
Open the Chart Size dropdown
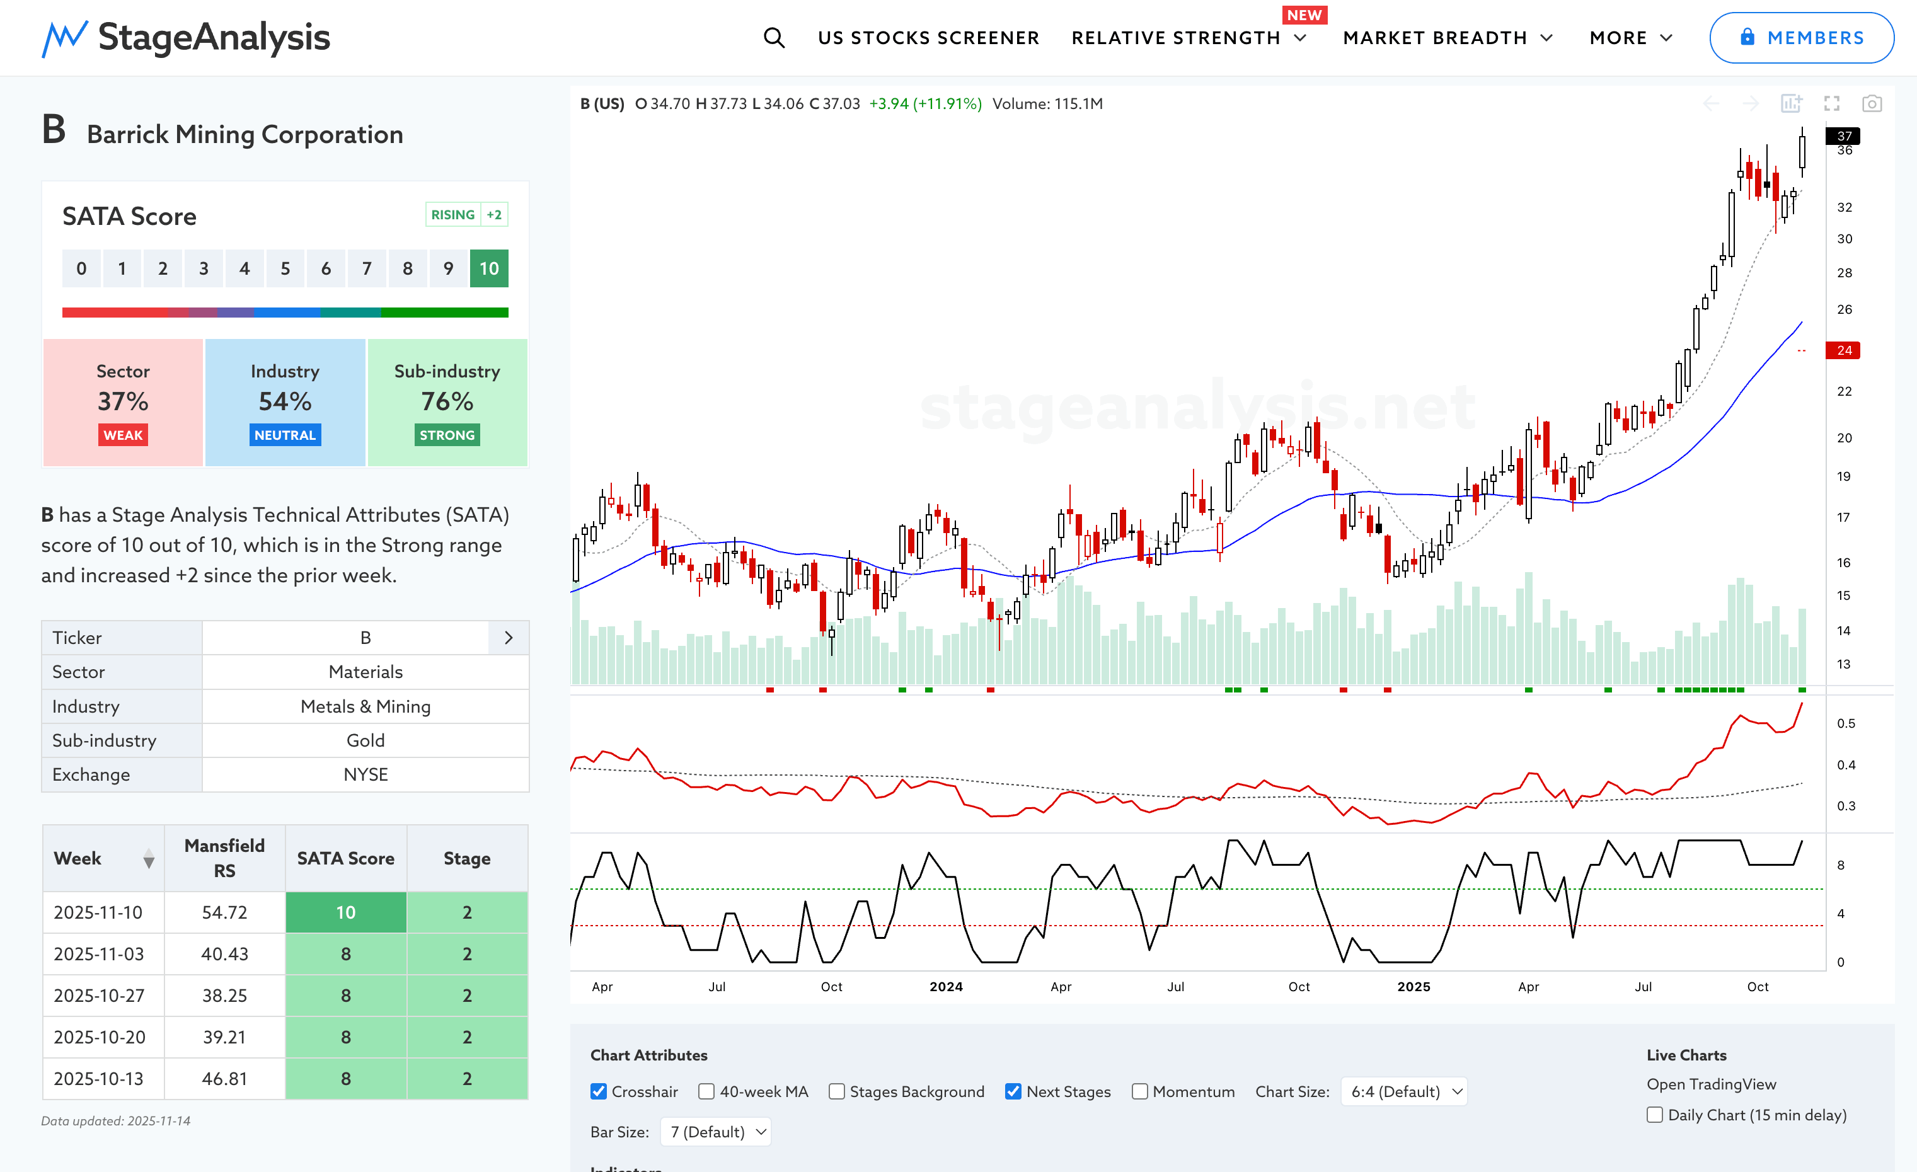(1403, 1091)
